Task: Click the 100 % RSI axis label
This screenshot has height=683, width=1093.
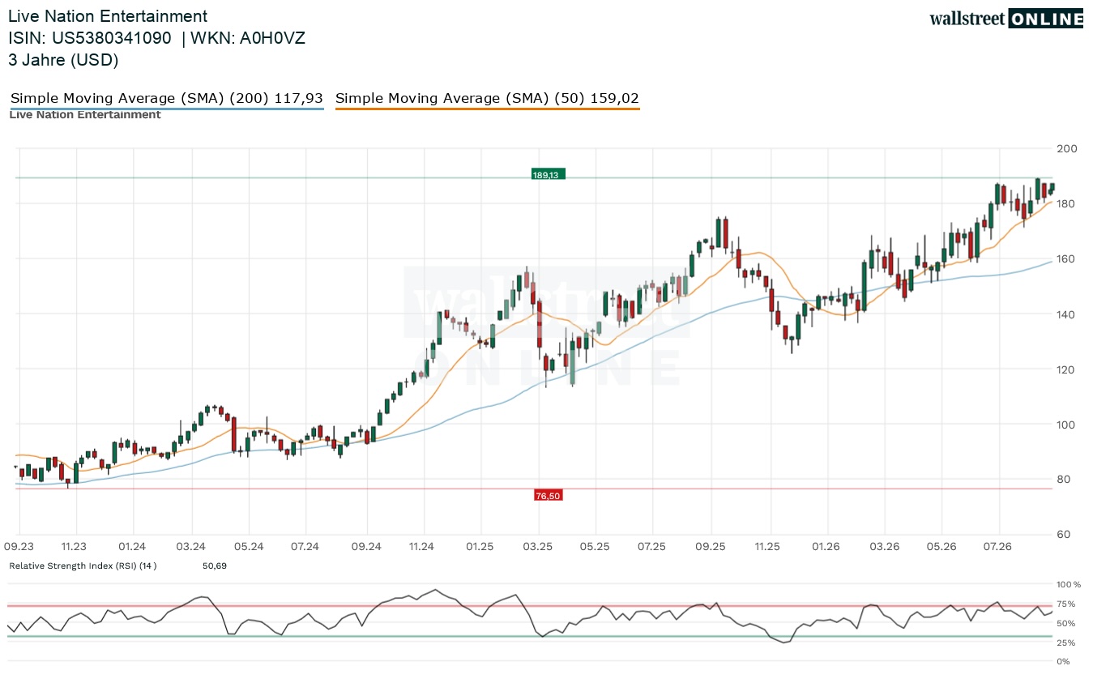Action: point(1069,584)
